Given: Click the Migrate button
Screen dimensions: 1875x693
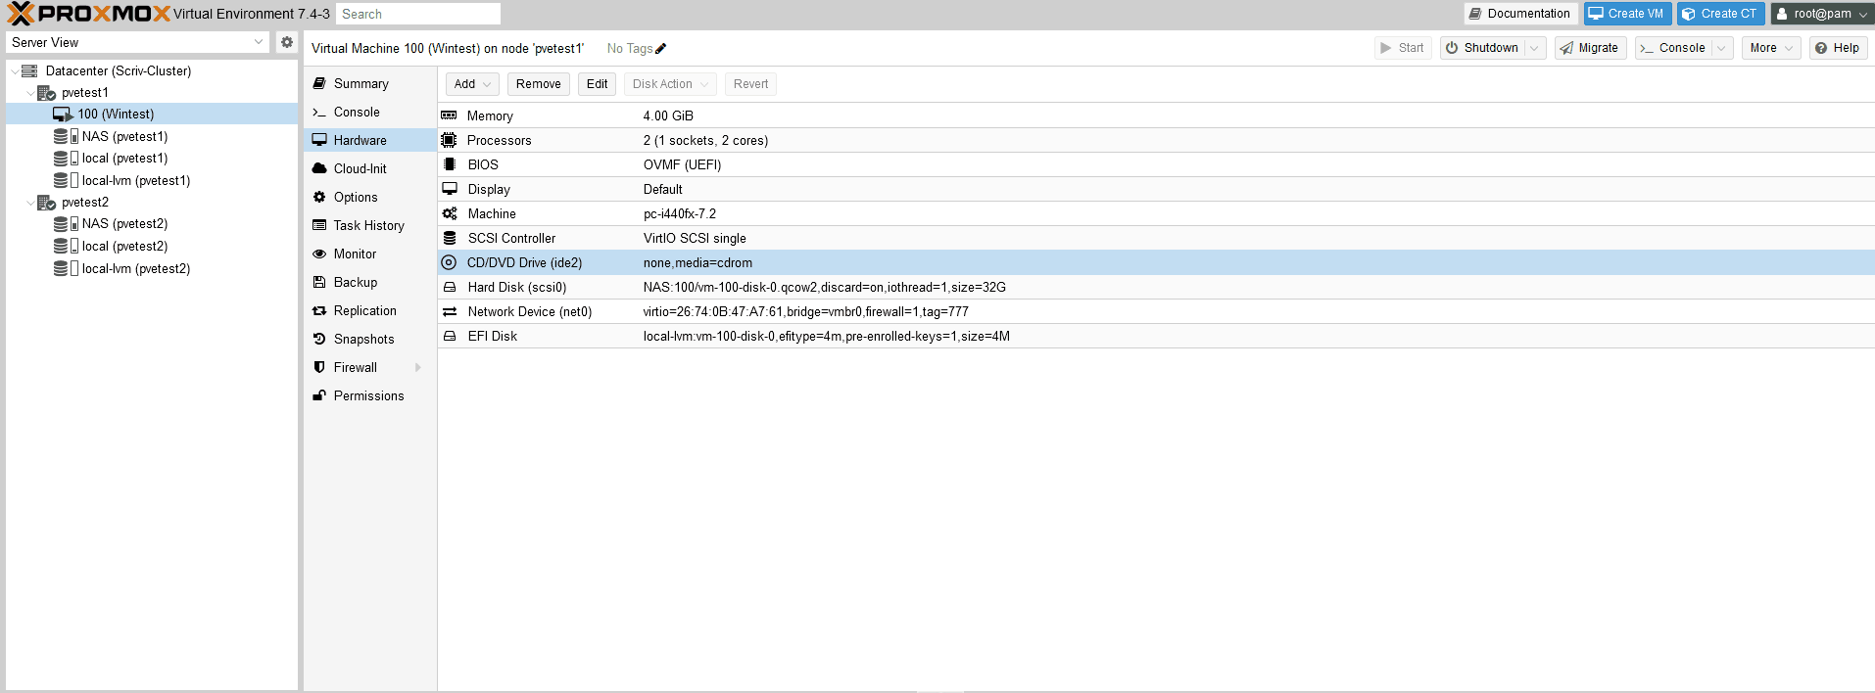Looking at the screenshot, I should click(1590, 48).
